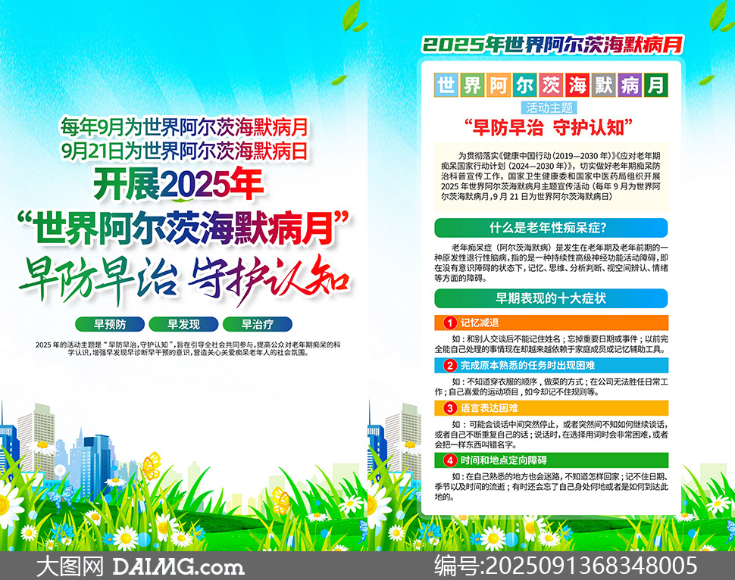Click the '什么是老年性痴呆症?' section header
Image resolution: width=735 pixels, height=580 pixels.
[552, 228]
